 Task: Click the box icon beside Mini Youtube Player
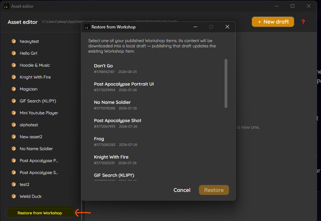coord(14,113)
